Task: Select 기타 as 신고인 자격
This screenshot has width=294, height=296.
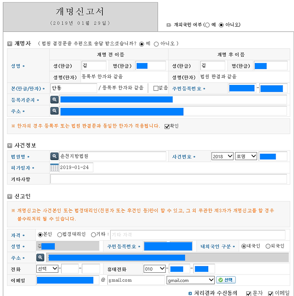Action: [x=93, y=235]
